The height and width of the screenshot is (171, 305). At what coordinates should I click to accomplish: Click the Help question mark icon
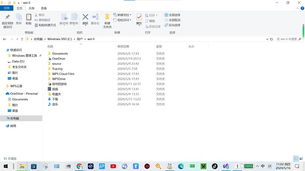pyautogui.click(x=302, y=8)
